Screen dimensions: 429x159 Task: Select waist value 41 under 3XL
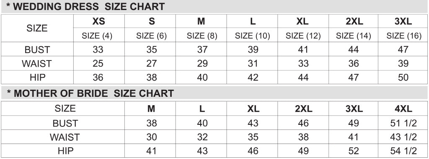click(354, 137)
